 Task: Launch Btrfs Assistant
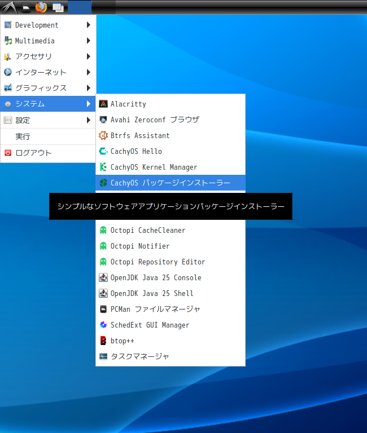tap(171, 135)
